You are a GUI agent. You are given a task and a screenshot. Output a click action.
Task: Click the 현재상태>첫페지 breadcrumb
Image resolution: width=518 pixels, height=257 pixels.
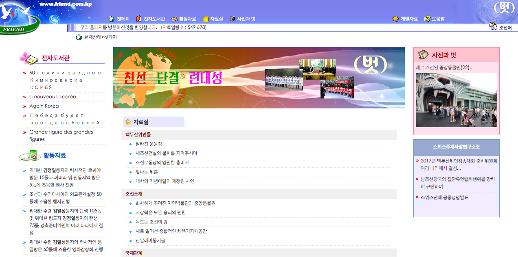click(100, 37)
